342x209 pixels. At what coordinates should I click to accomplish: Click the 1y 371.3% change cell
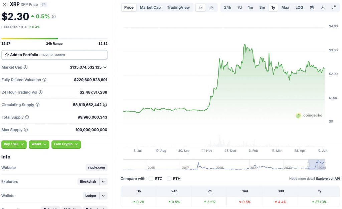coord(319,202)
